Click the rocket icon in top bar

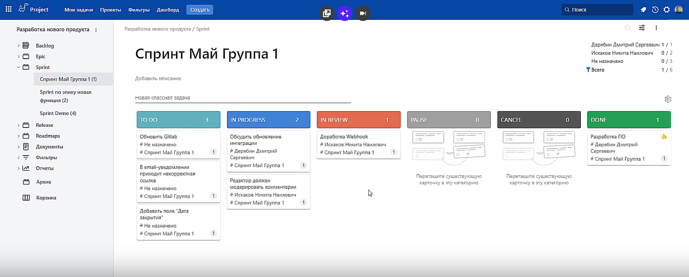[x=643, y=10]
